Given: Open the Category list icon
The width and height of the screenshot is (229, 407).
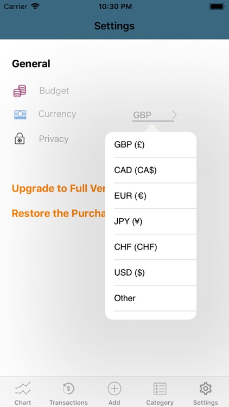Looking at the screenshot, I should [160, 389].
